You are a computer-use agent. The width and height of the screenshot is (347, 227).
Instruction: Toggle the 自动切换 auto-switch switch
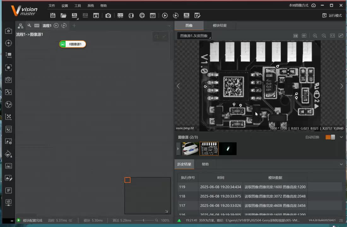click(330, 137)
